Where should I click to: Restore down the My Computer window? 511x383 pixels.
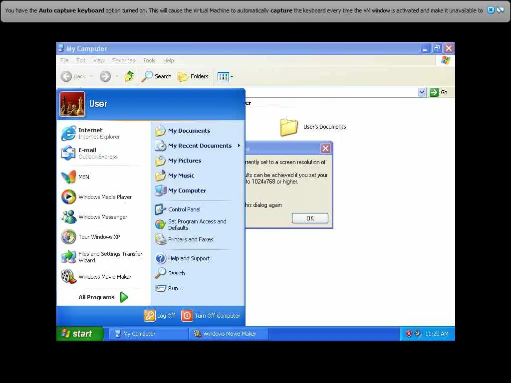click(x=437, y=48)
